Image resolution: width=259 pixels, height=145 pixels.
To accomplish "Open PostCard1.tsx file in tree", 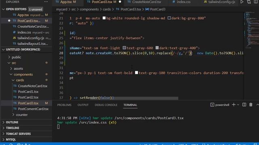I will click(28, 92).
